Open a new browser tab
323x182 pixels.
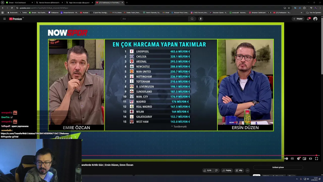[127, 3]
